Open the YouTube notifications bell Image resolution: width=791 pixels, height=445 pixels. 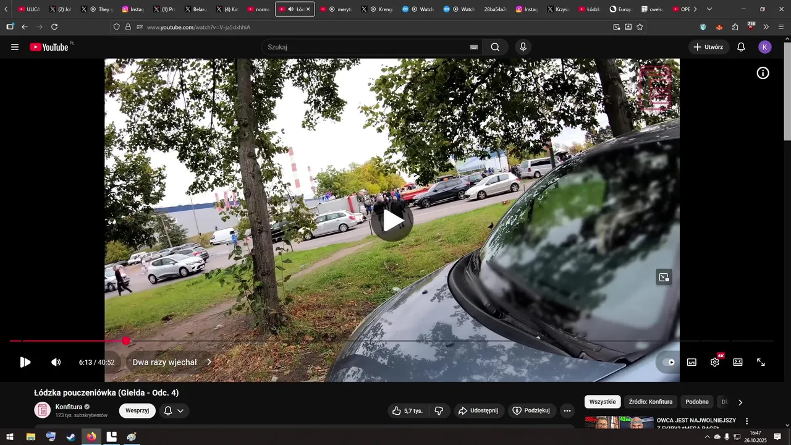coord(741,47)
